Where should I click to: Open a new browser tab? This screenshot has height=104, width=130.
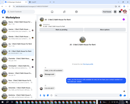tap(54, 2)
